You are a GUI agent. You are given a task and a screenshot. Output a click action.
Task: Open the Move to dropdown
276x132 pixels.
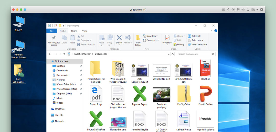pos(101,40)
